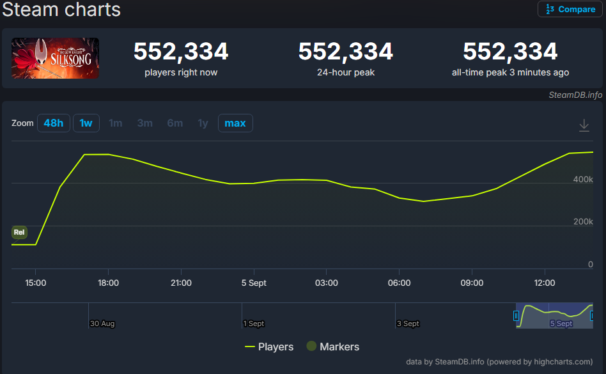The image size is (606, 374).
Task: Select the 1y zoom option
Action: [x=203, y=123]
